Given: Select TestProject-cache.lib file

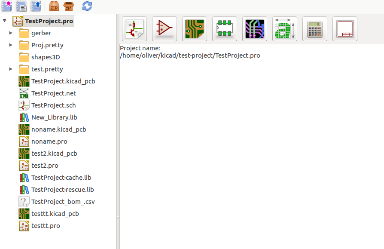Looking at the screenshot, I should [x=61, y=178].
